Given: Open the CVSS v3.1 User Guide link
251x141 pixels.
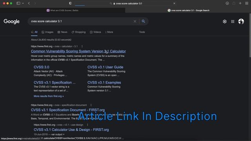Looking at the screenshot, I should pyautogui.click(x=105, y=67).
